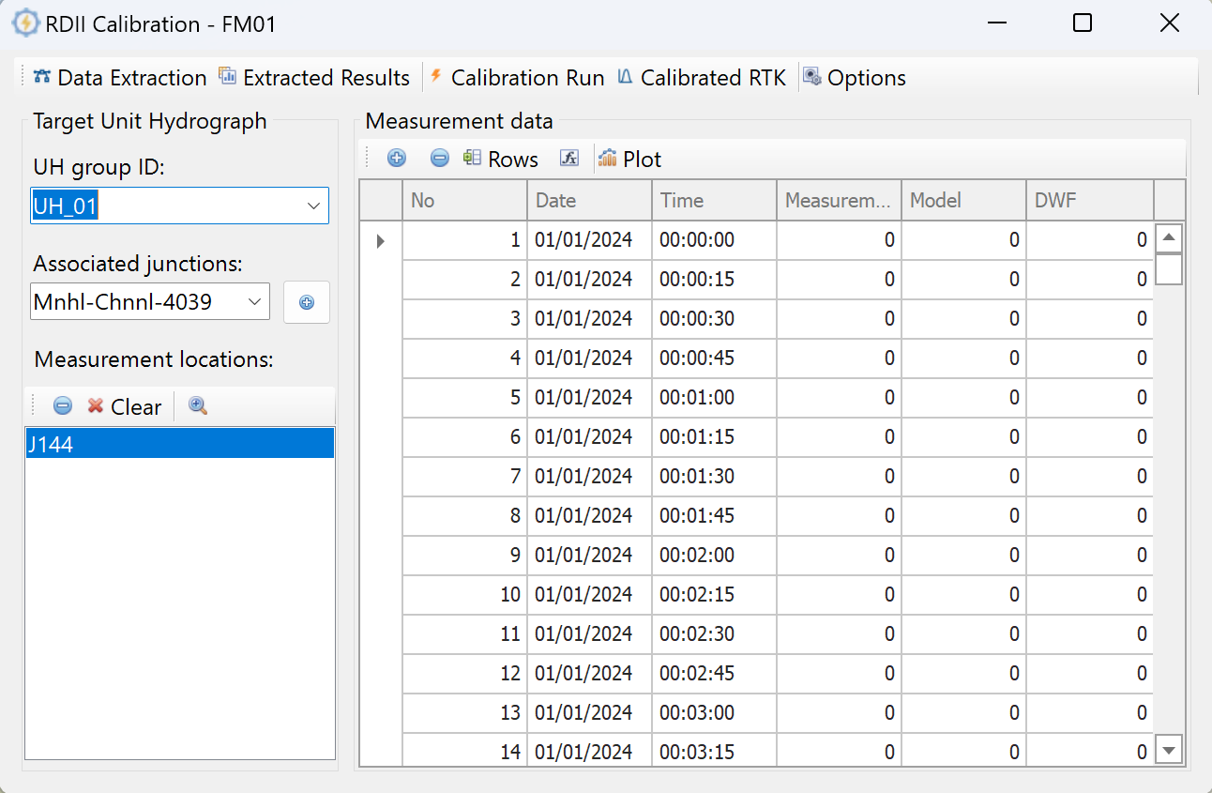Plot the measurement data
The height and width of the screenshot is (793, 1212).
pos(630,160)
